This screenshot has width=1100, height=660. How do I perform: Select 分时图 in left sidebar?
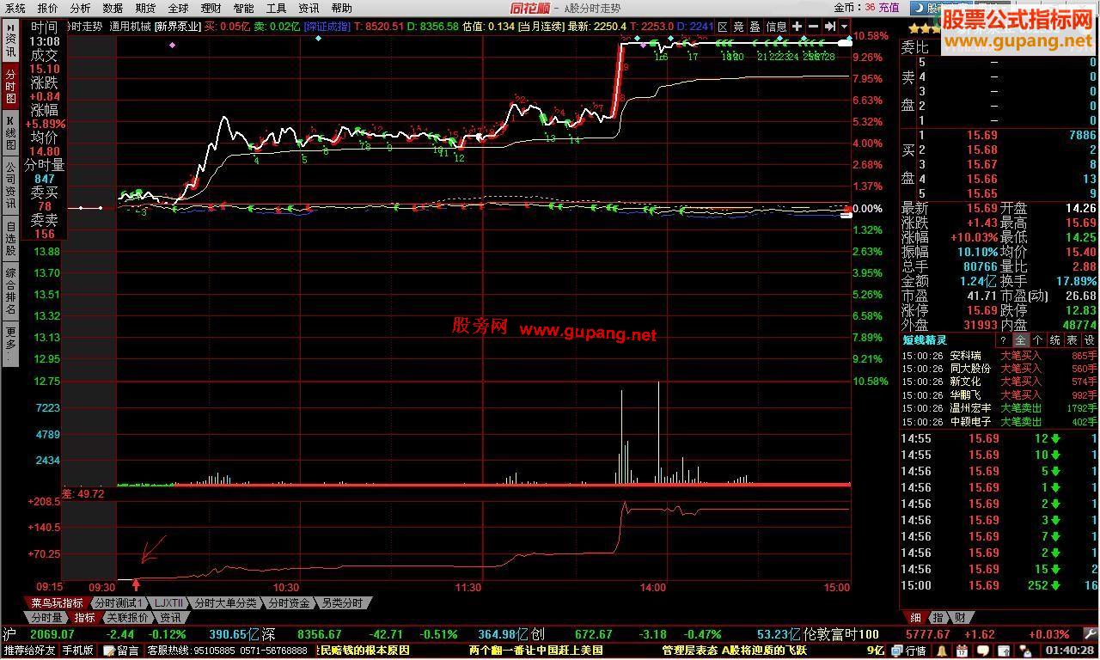pos(10,86)
